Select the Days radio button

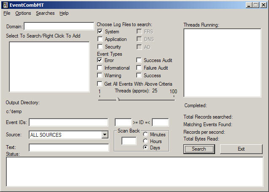[x=145, y=147]
